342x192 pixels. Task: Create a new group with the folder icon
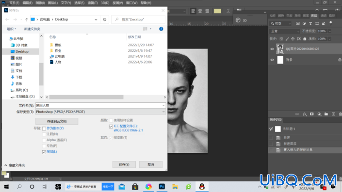click(x=326, y=114)
